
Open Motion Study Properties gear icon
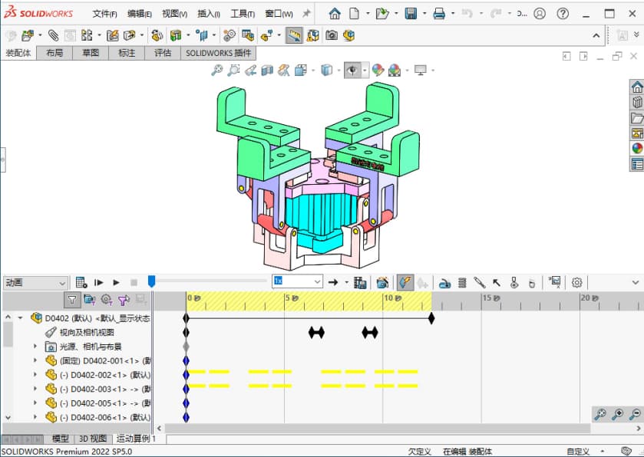click(577, 282)
